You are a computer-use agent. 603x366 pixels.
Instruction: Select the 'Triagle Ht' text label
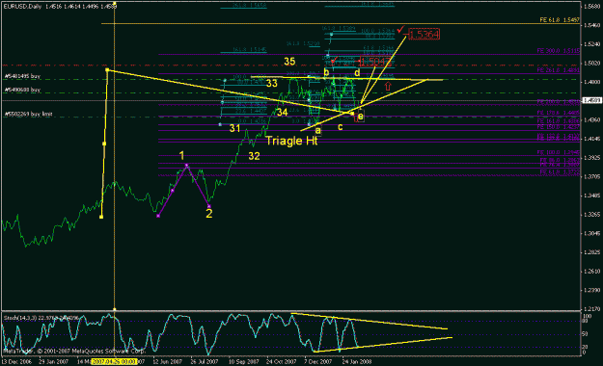[x=292, y=141]
